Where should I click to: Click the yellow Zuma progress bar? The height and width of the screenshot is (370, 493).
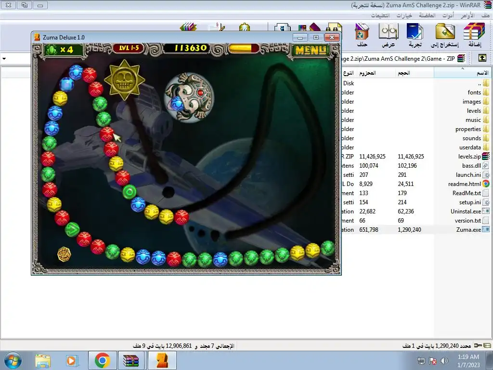point(244,48)
